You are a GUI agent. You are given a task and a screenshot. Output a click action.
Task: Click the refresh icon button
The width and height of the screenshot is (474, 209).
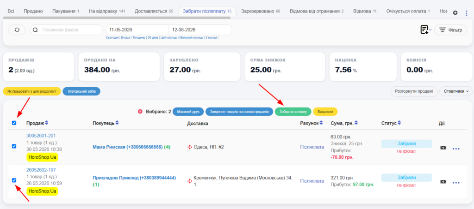pyautogui.click(x=17, y=30)
